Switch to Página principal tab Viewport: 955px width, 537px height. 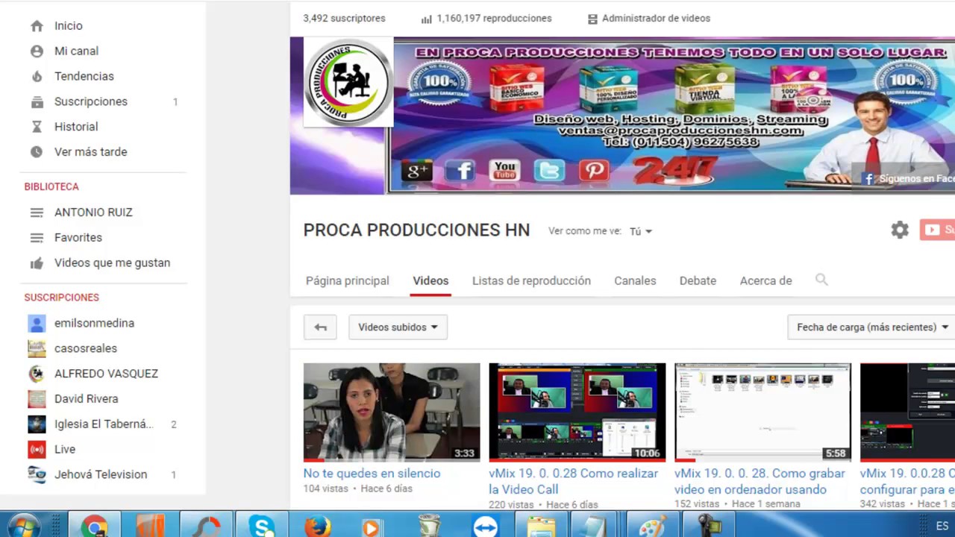click(x=348, y=280)
